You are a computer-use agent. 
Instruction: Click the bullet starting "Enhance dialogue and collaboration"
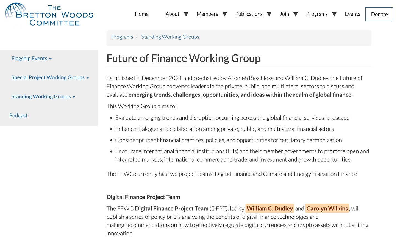coord(224,129)
